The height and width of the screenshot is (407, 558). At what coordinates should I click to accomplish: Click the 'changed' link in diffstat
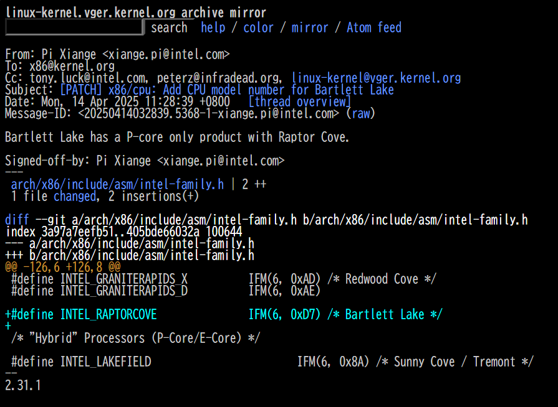click(75, 197)
